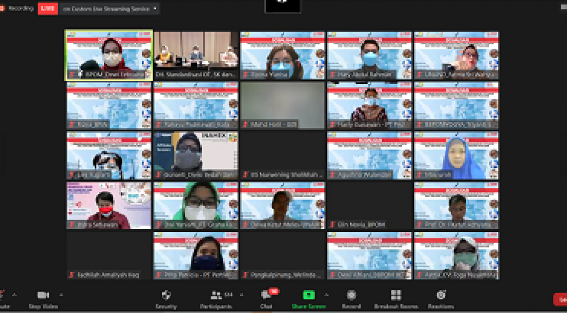The height and width of the screenshot is (313, 567).
Task: Click the red recording indicator icon
Action: pyautogui.click(x=2, y=8)
